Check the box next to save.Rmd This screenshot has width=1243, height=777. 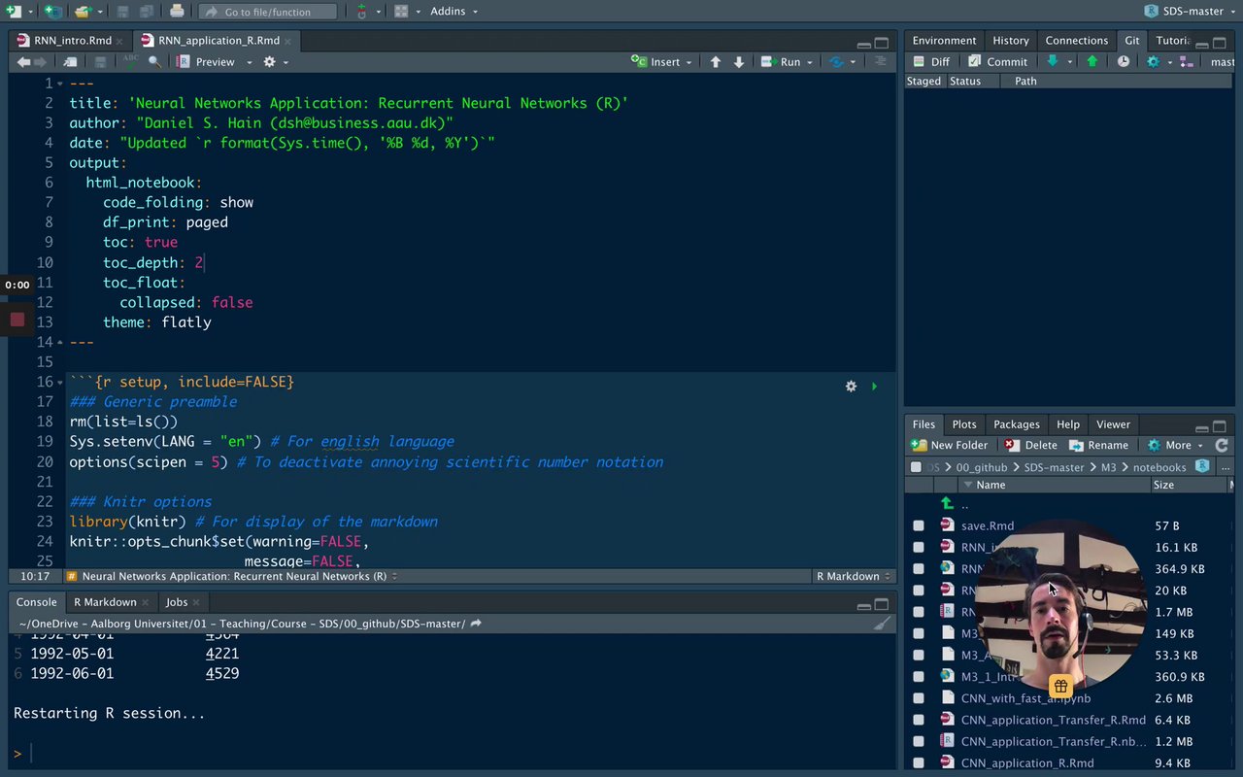tap(919, 525)
